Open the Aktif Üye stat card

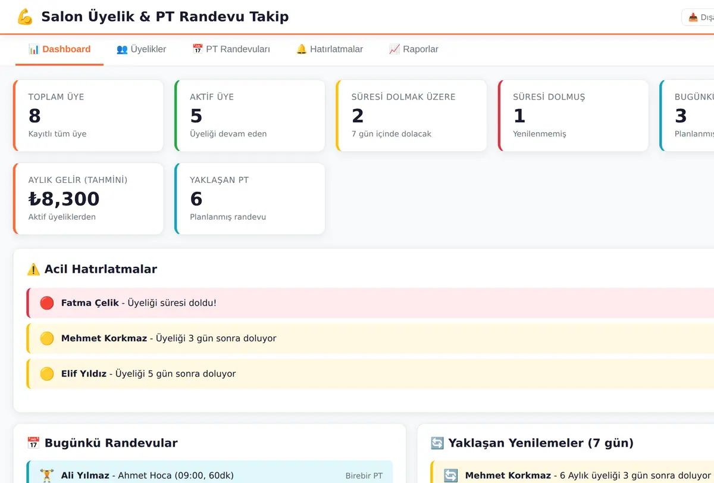click(250, 116)
